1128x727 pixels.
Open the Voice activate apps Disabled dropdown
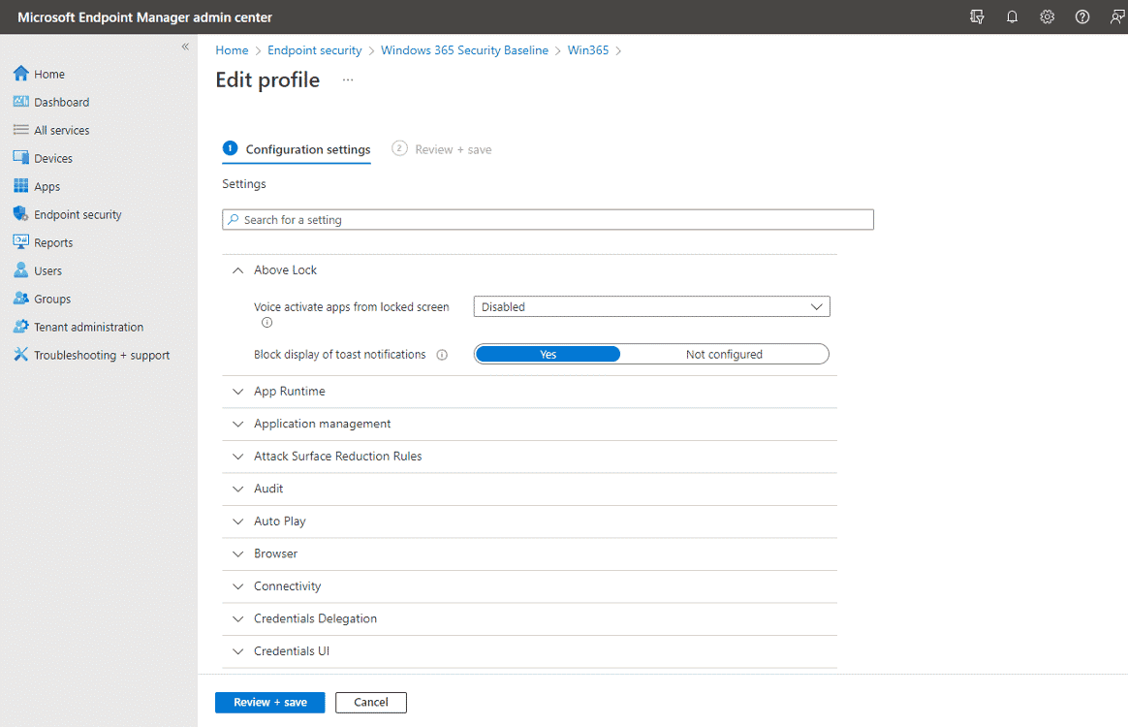pyautogui.click(x=652, y=306)
